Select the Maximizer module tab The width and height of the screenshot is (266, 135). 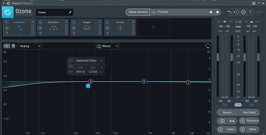[x=53, y=27]
